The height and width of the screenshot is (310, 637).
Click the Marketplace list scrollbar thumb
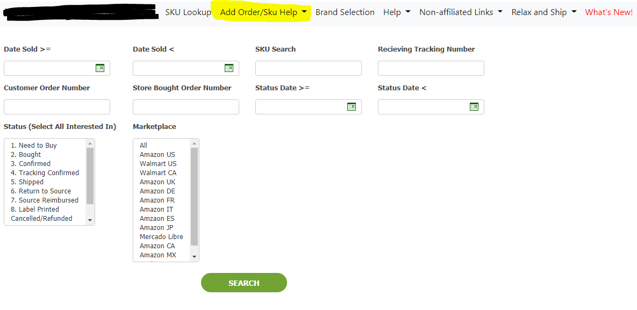[x=194, y=197]
